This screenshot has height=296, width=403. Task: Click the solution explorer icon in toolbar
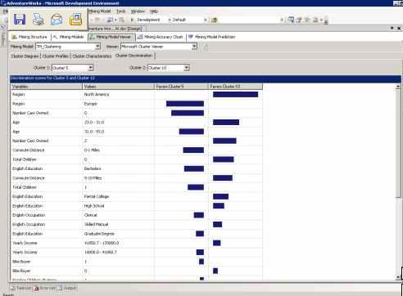pos(291,20)
